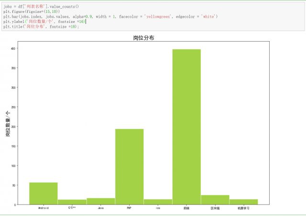Viewport: 306px width, 217px height.
Task: Click the Android x-axis label
Action: (44, 208)
